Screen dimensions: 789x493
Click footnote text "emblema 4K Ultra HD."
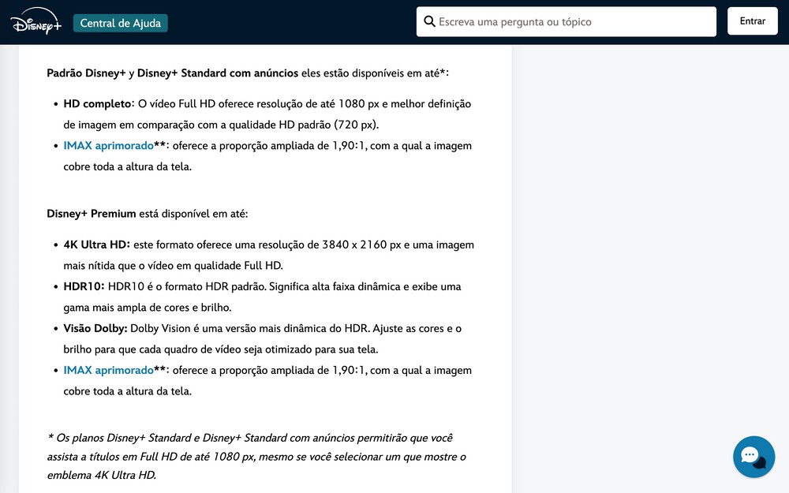point(102,475)
